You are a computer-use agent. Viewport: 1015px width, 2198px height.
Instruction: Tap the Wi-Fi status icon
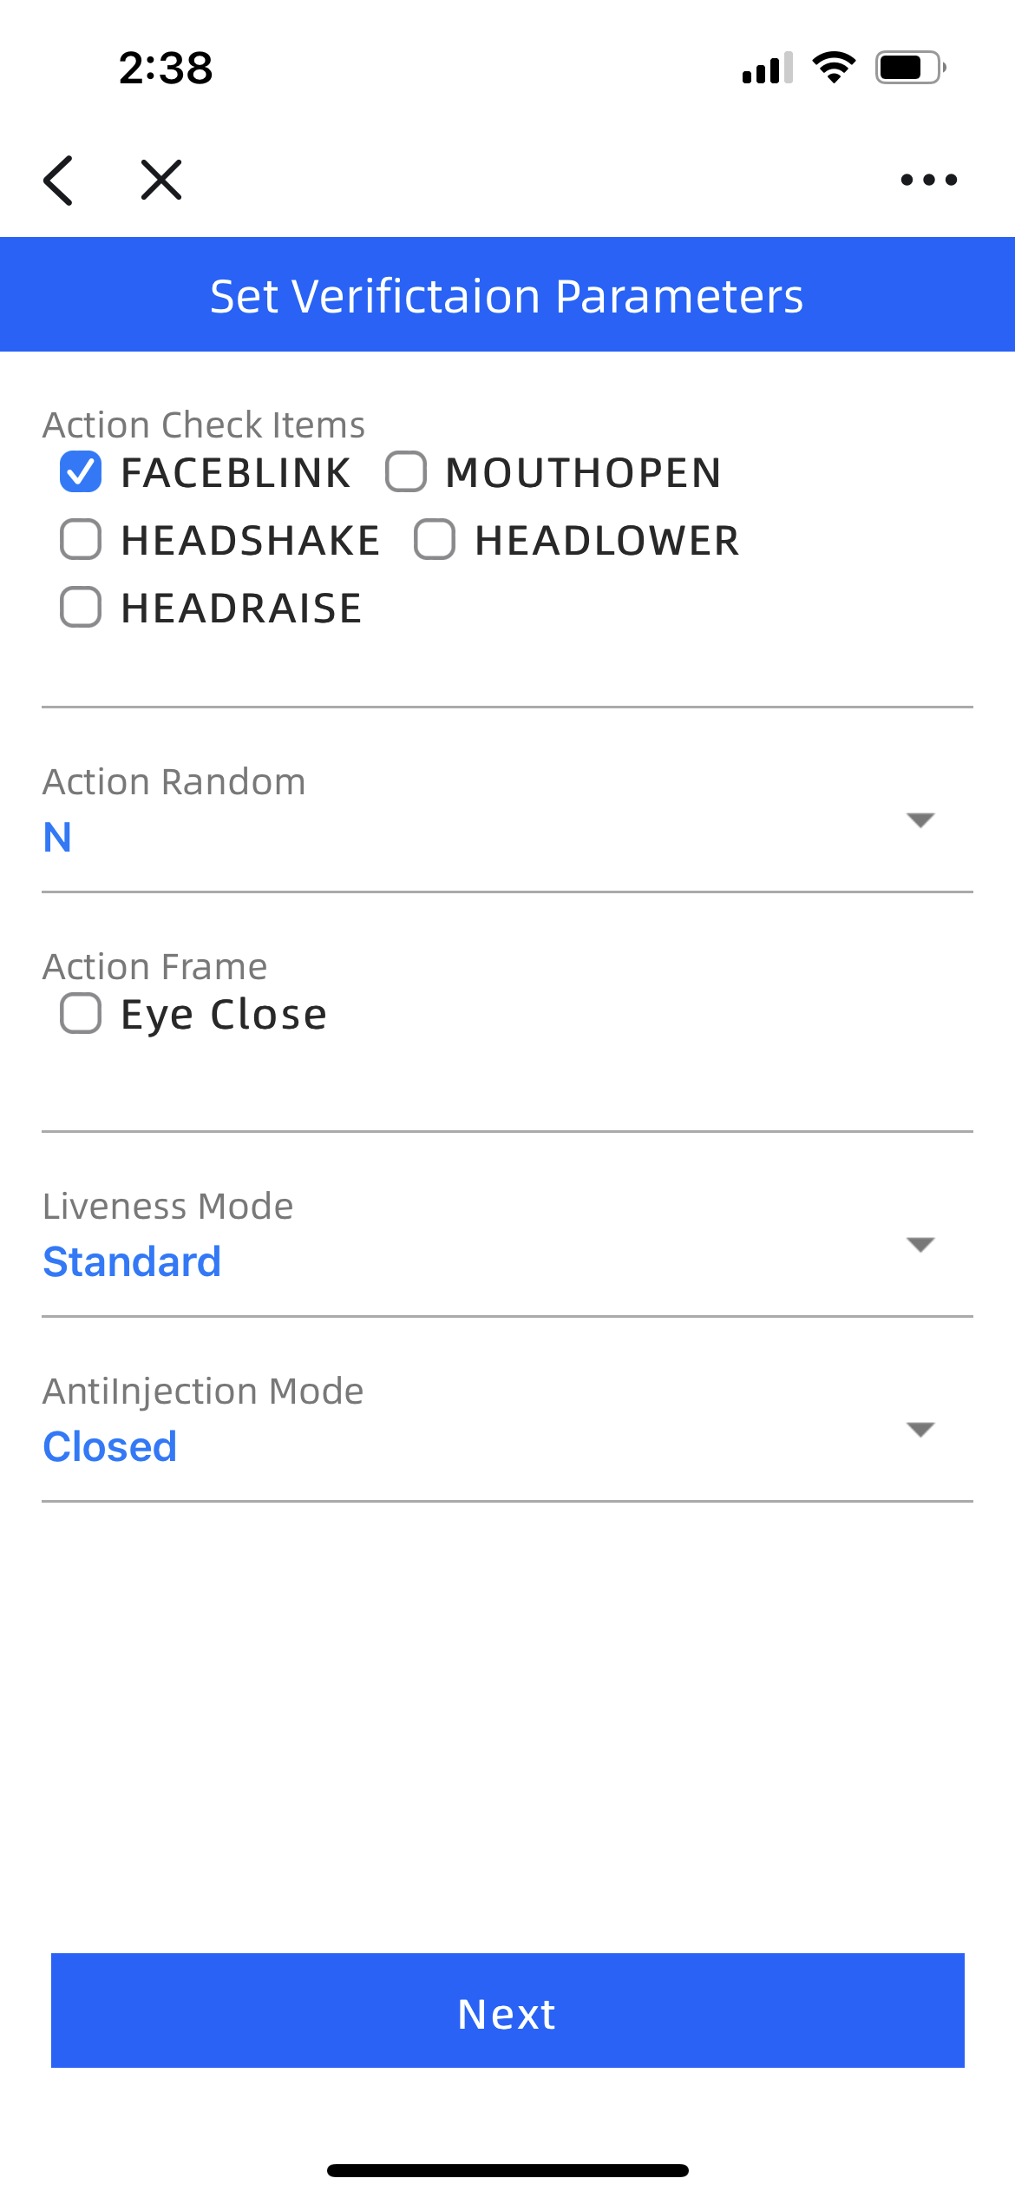point(834,68)
